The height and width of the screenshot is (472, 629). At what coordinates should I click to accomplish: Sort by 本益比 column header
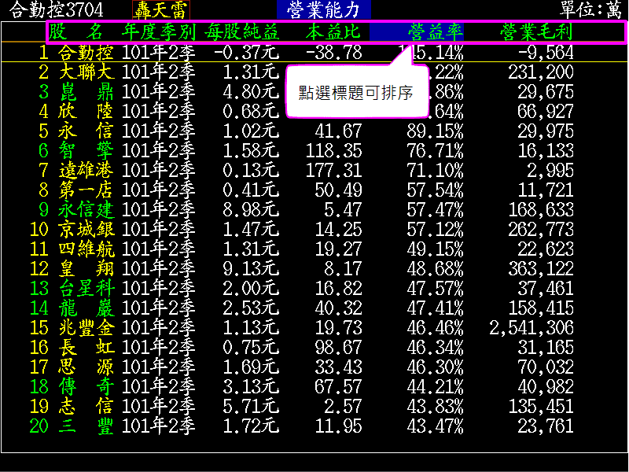pyautogui.click(x=333, y=32)
